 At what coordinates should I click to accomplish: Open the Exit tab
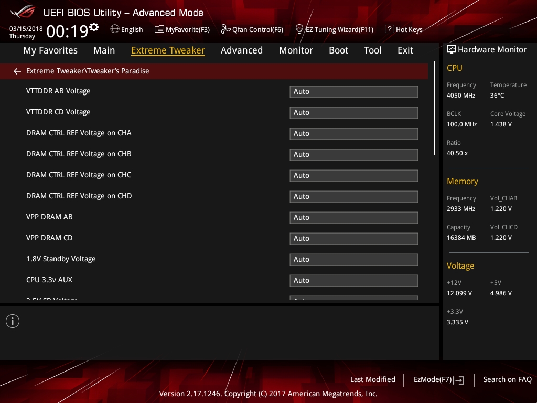tap(405, 50)
